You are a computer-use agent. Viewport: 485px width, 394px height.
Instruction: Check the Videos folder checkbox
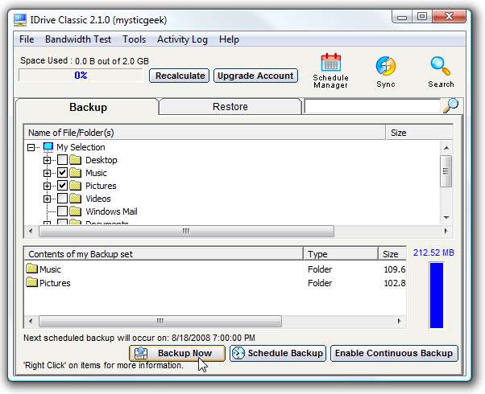63,199
